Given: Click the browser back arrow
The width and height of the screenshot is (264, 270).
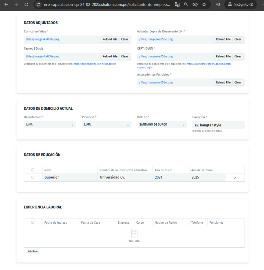Looking at the screenshot, I should [x=6, y=5].
